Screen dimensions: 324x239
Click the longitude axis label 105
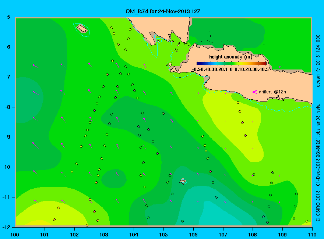pyautogui.click(x=163, y=235)
